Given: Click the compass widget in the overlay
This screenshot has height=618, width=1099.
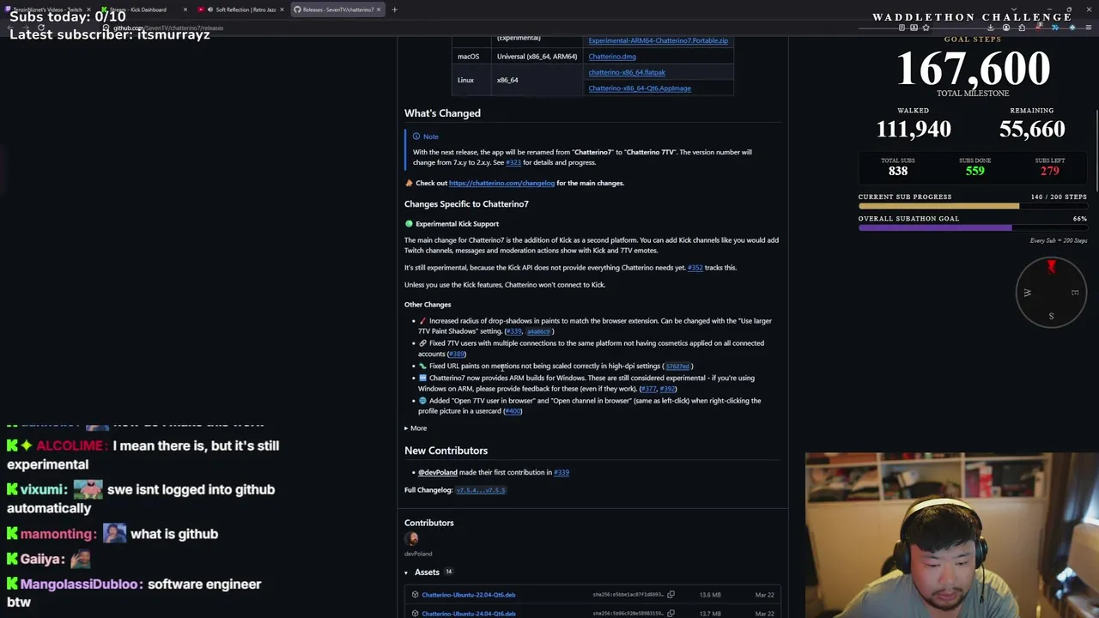Looking at the screenshot, I should pos(1051,293).
